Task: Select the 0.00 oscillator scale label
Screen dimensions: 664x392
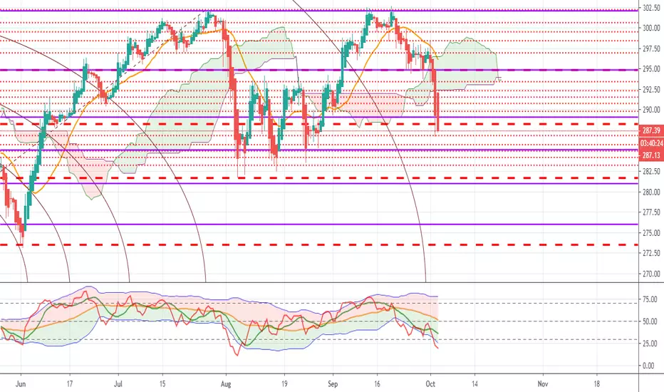Action: point(648,366)
